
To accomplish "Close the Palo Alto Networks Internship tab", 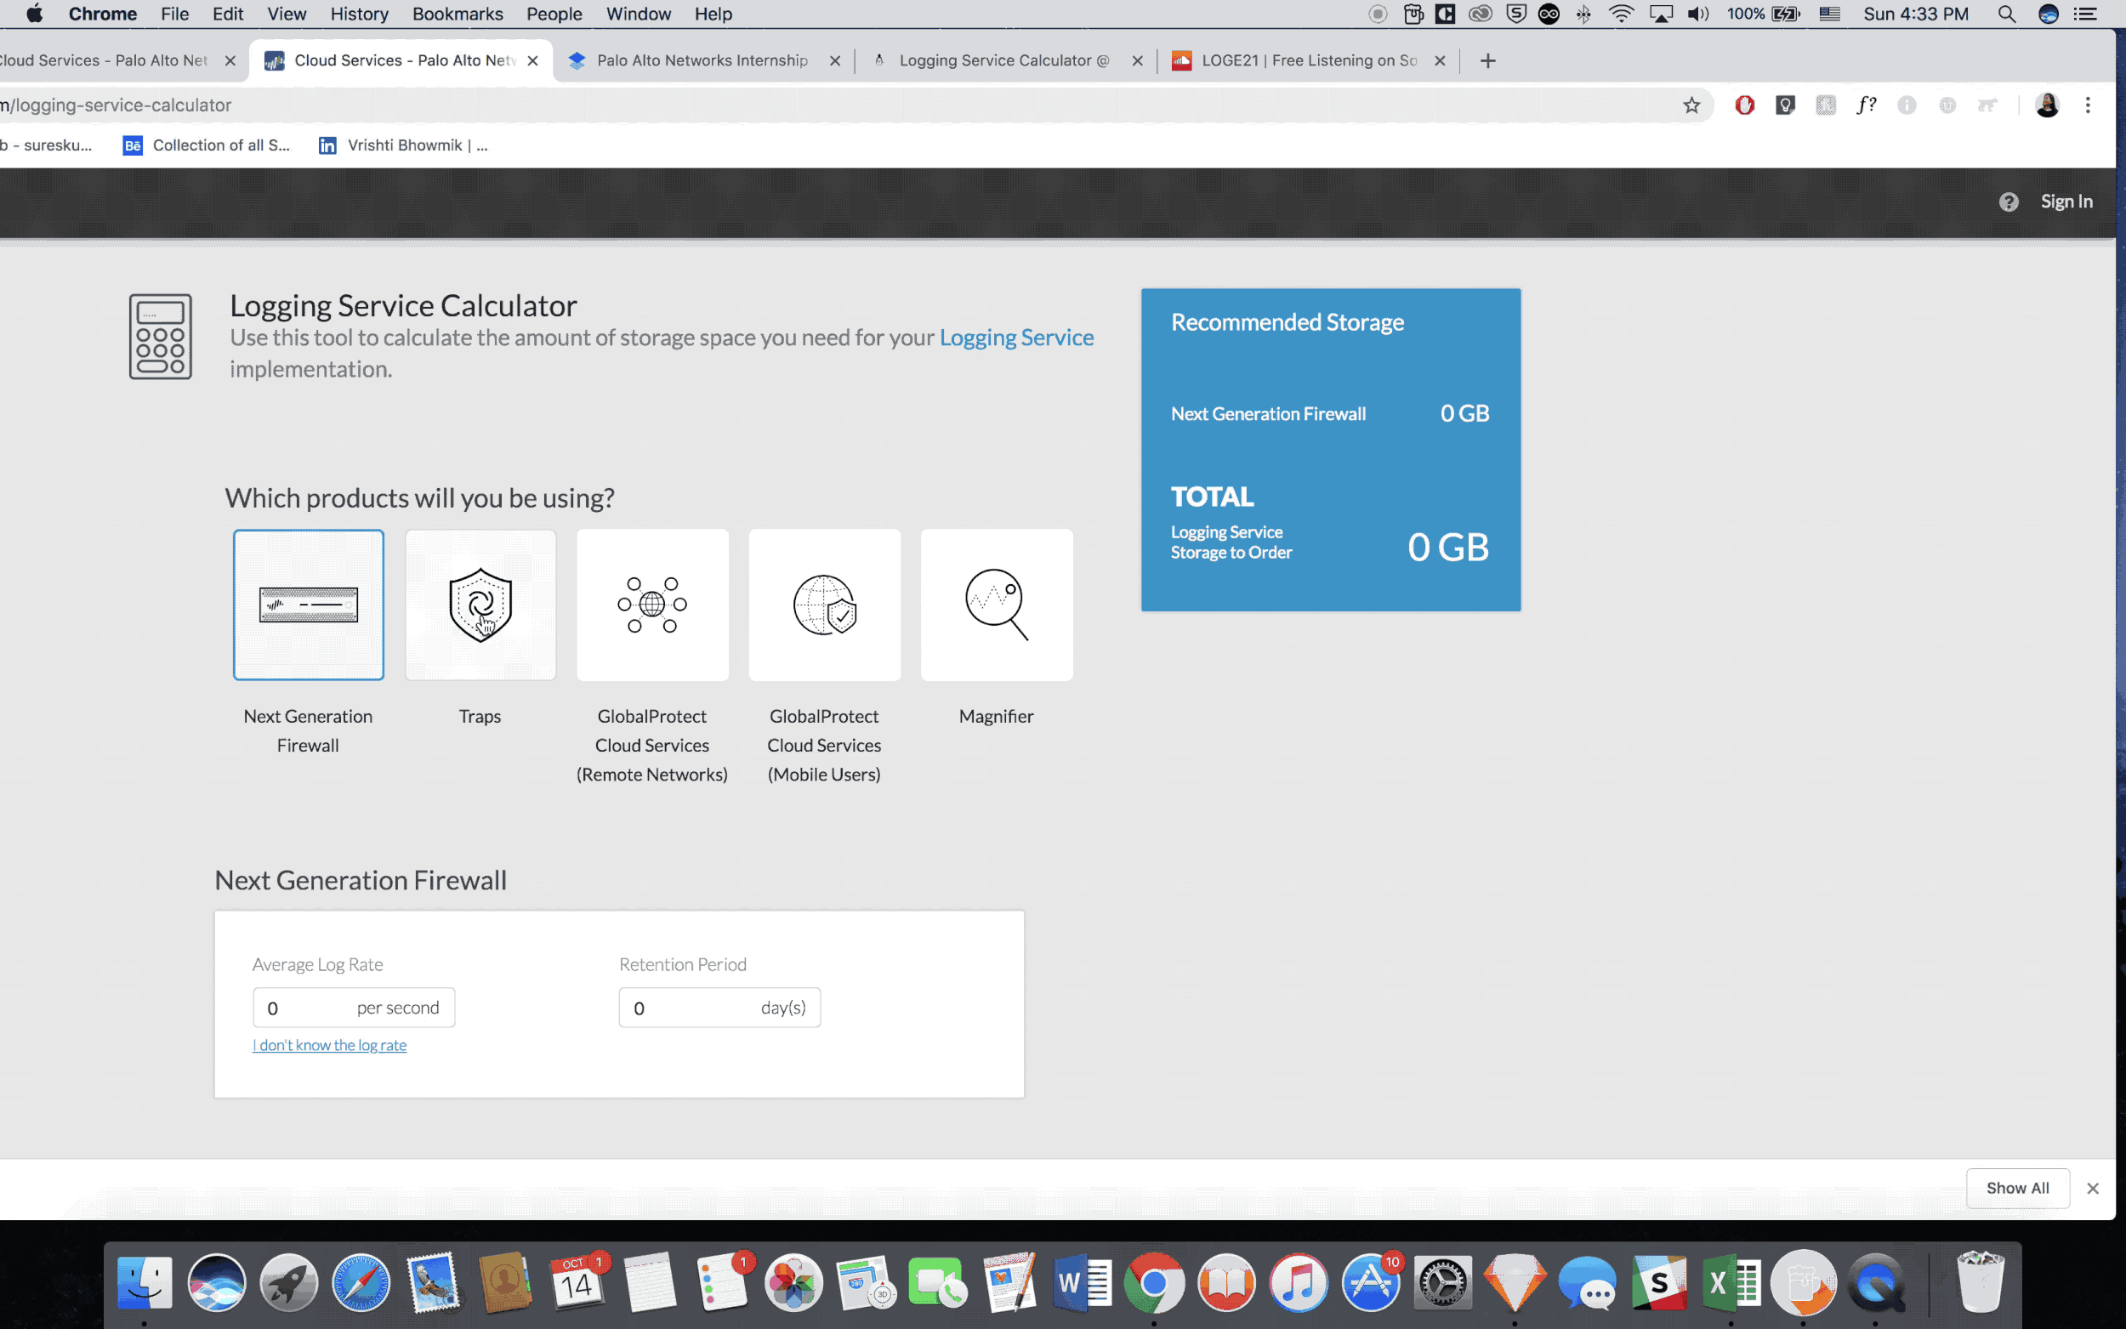I will click(x=835, y=60).
